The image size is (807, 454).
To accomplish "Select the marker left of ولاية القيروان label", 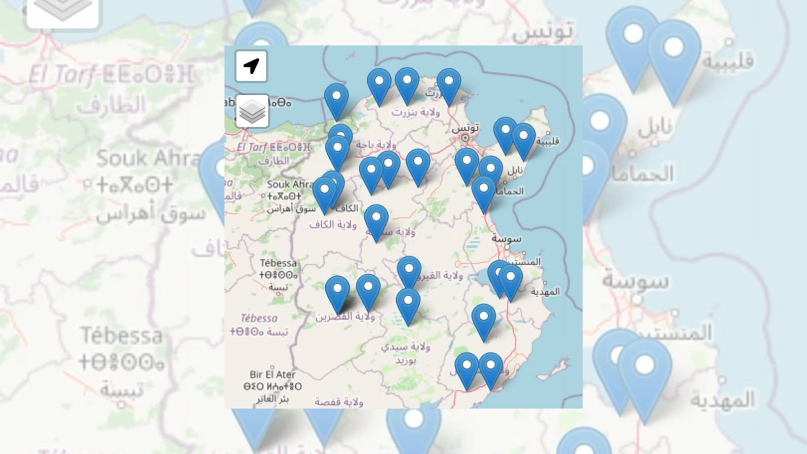I will [x=409, y=273].
